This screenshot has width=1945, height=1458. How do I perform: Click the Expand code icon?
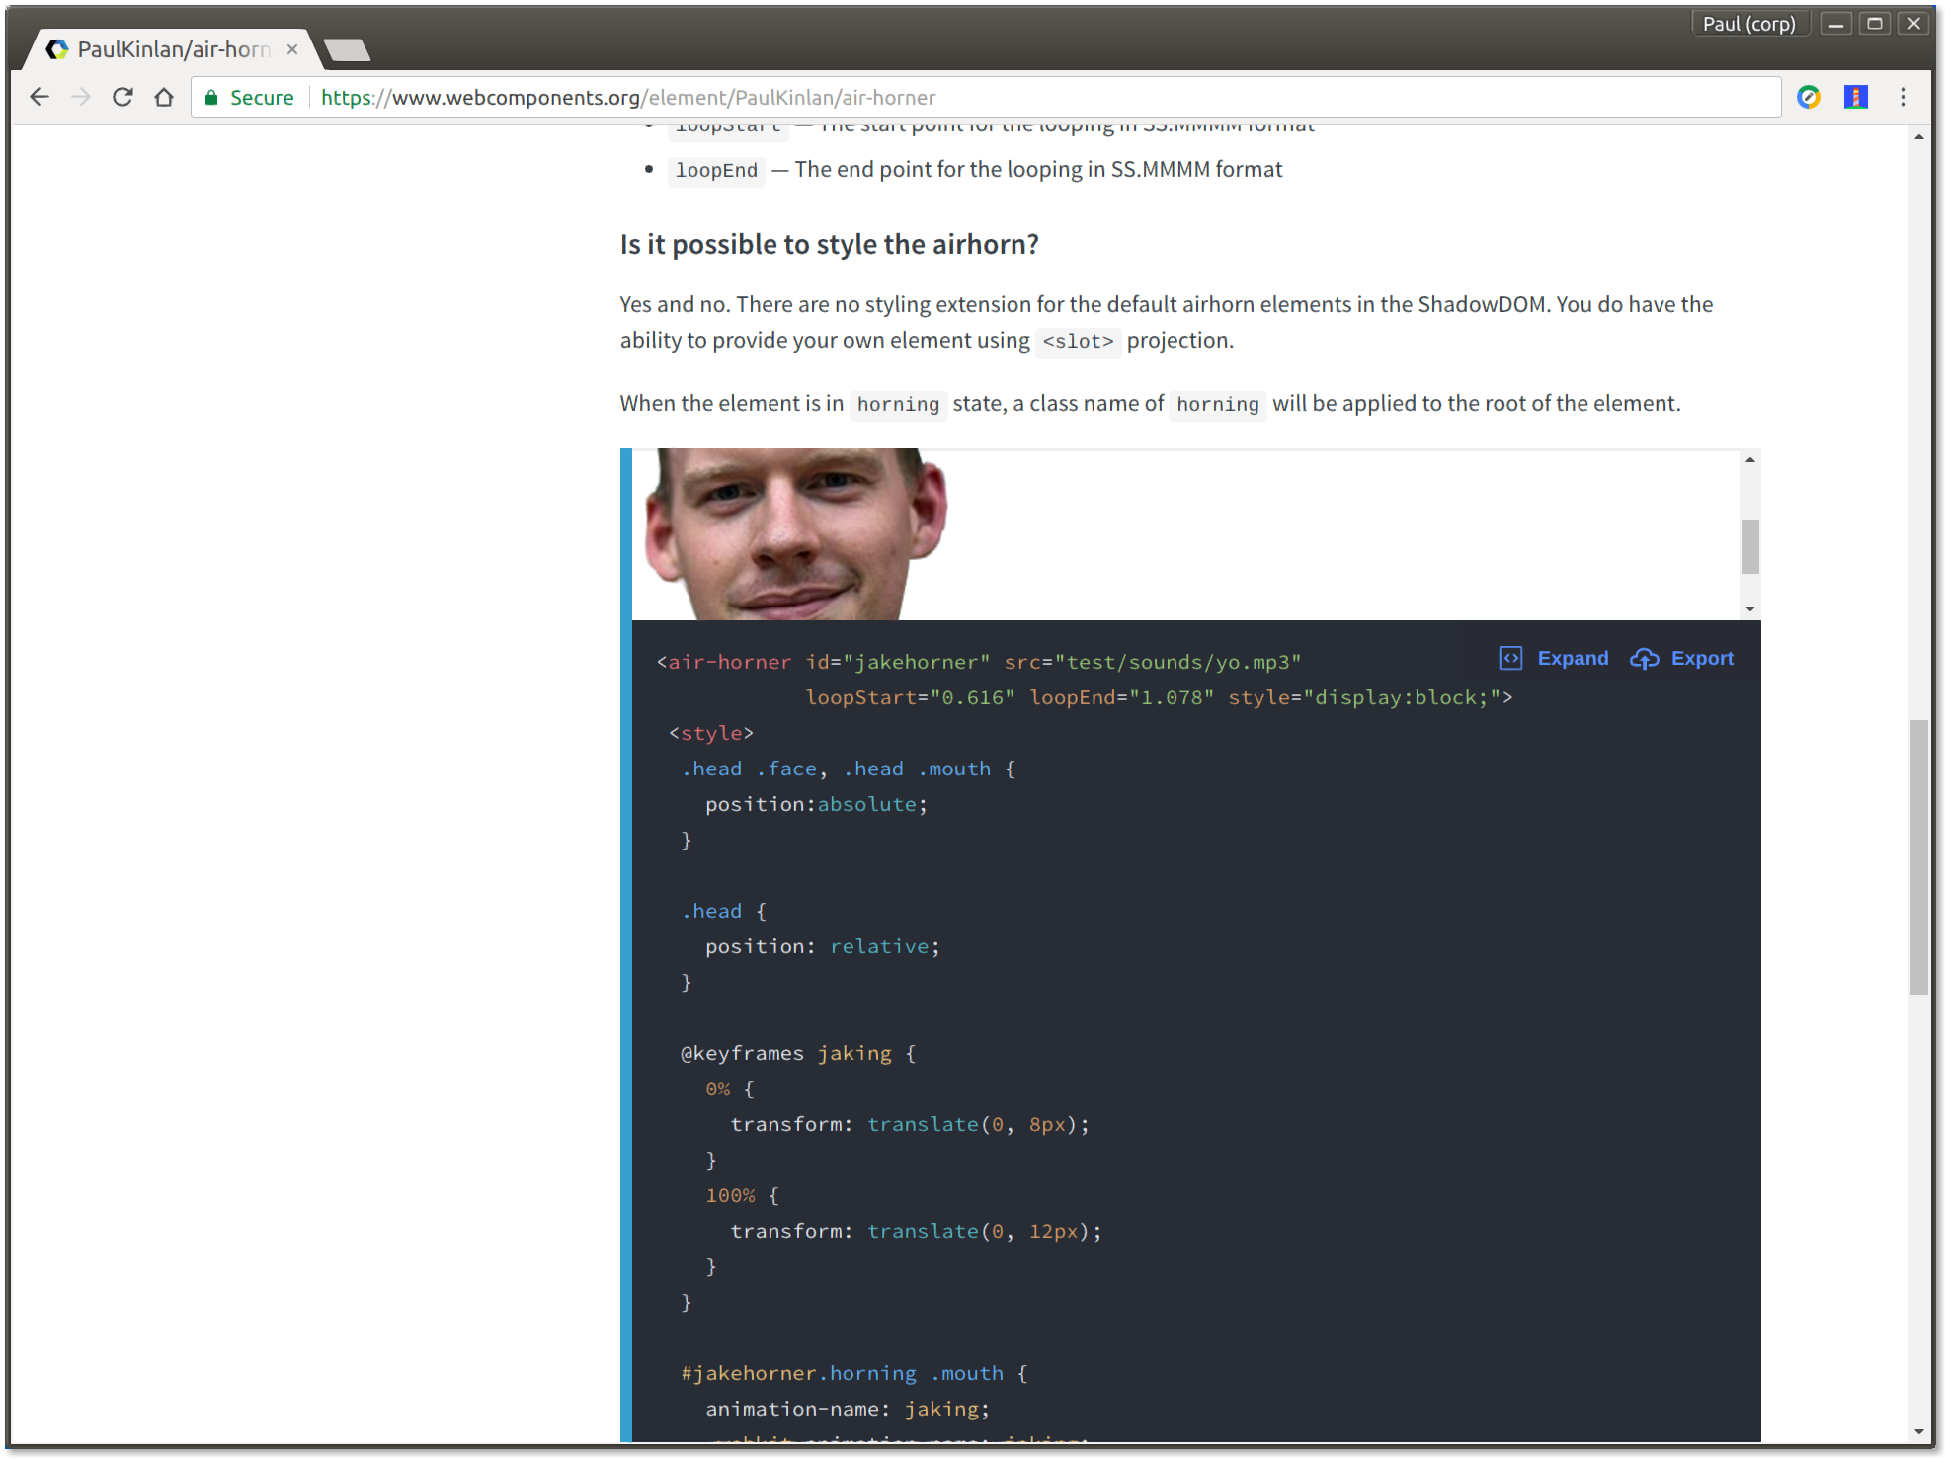tap(1510, 658)
